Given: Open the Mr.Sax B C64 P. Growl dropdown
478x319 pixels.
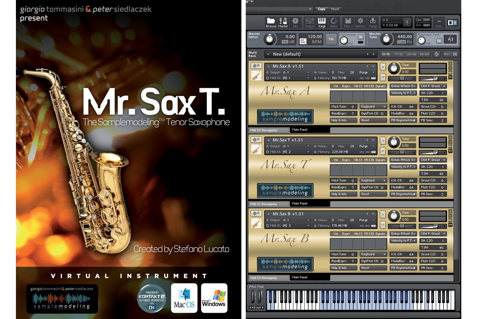Looking at the screenshot, I should pyautogui.click(x=433, y=234).
